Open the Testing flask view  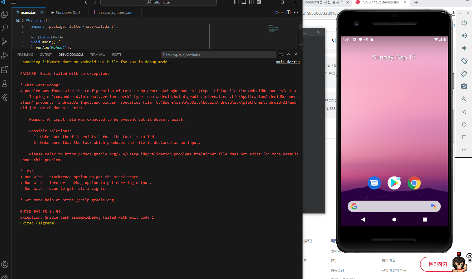click(5, 83)
